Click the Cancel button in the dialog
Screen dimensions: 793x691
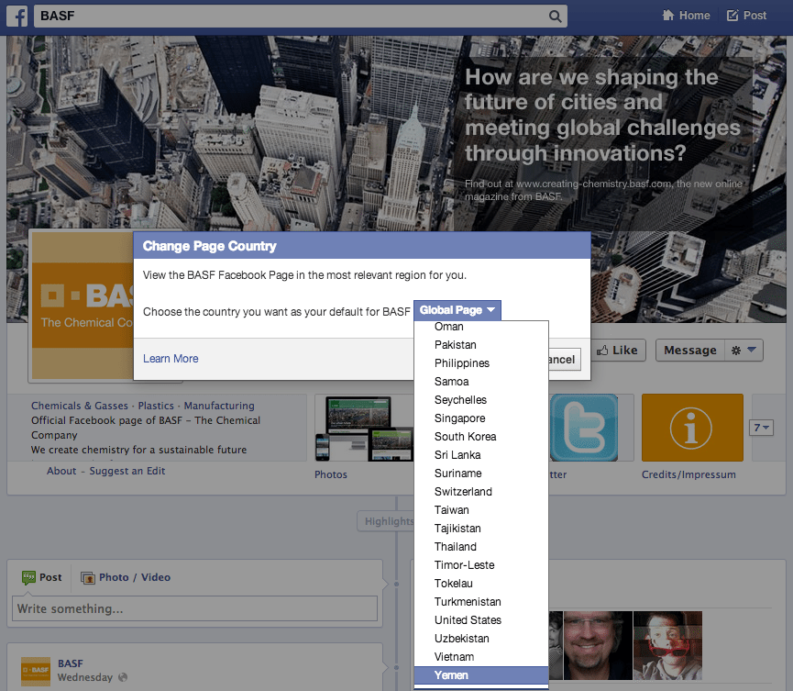click(564, 360)
